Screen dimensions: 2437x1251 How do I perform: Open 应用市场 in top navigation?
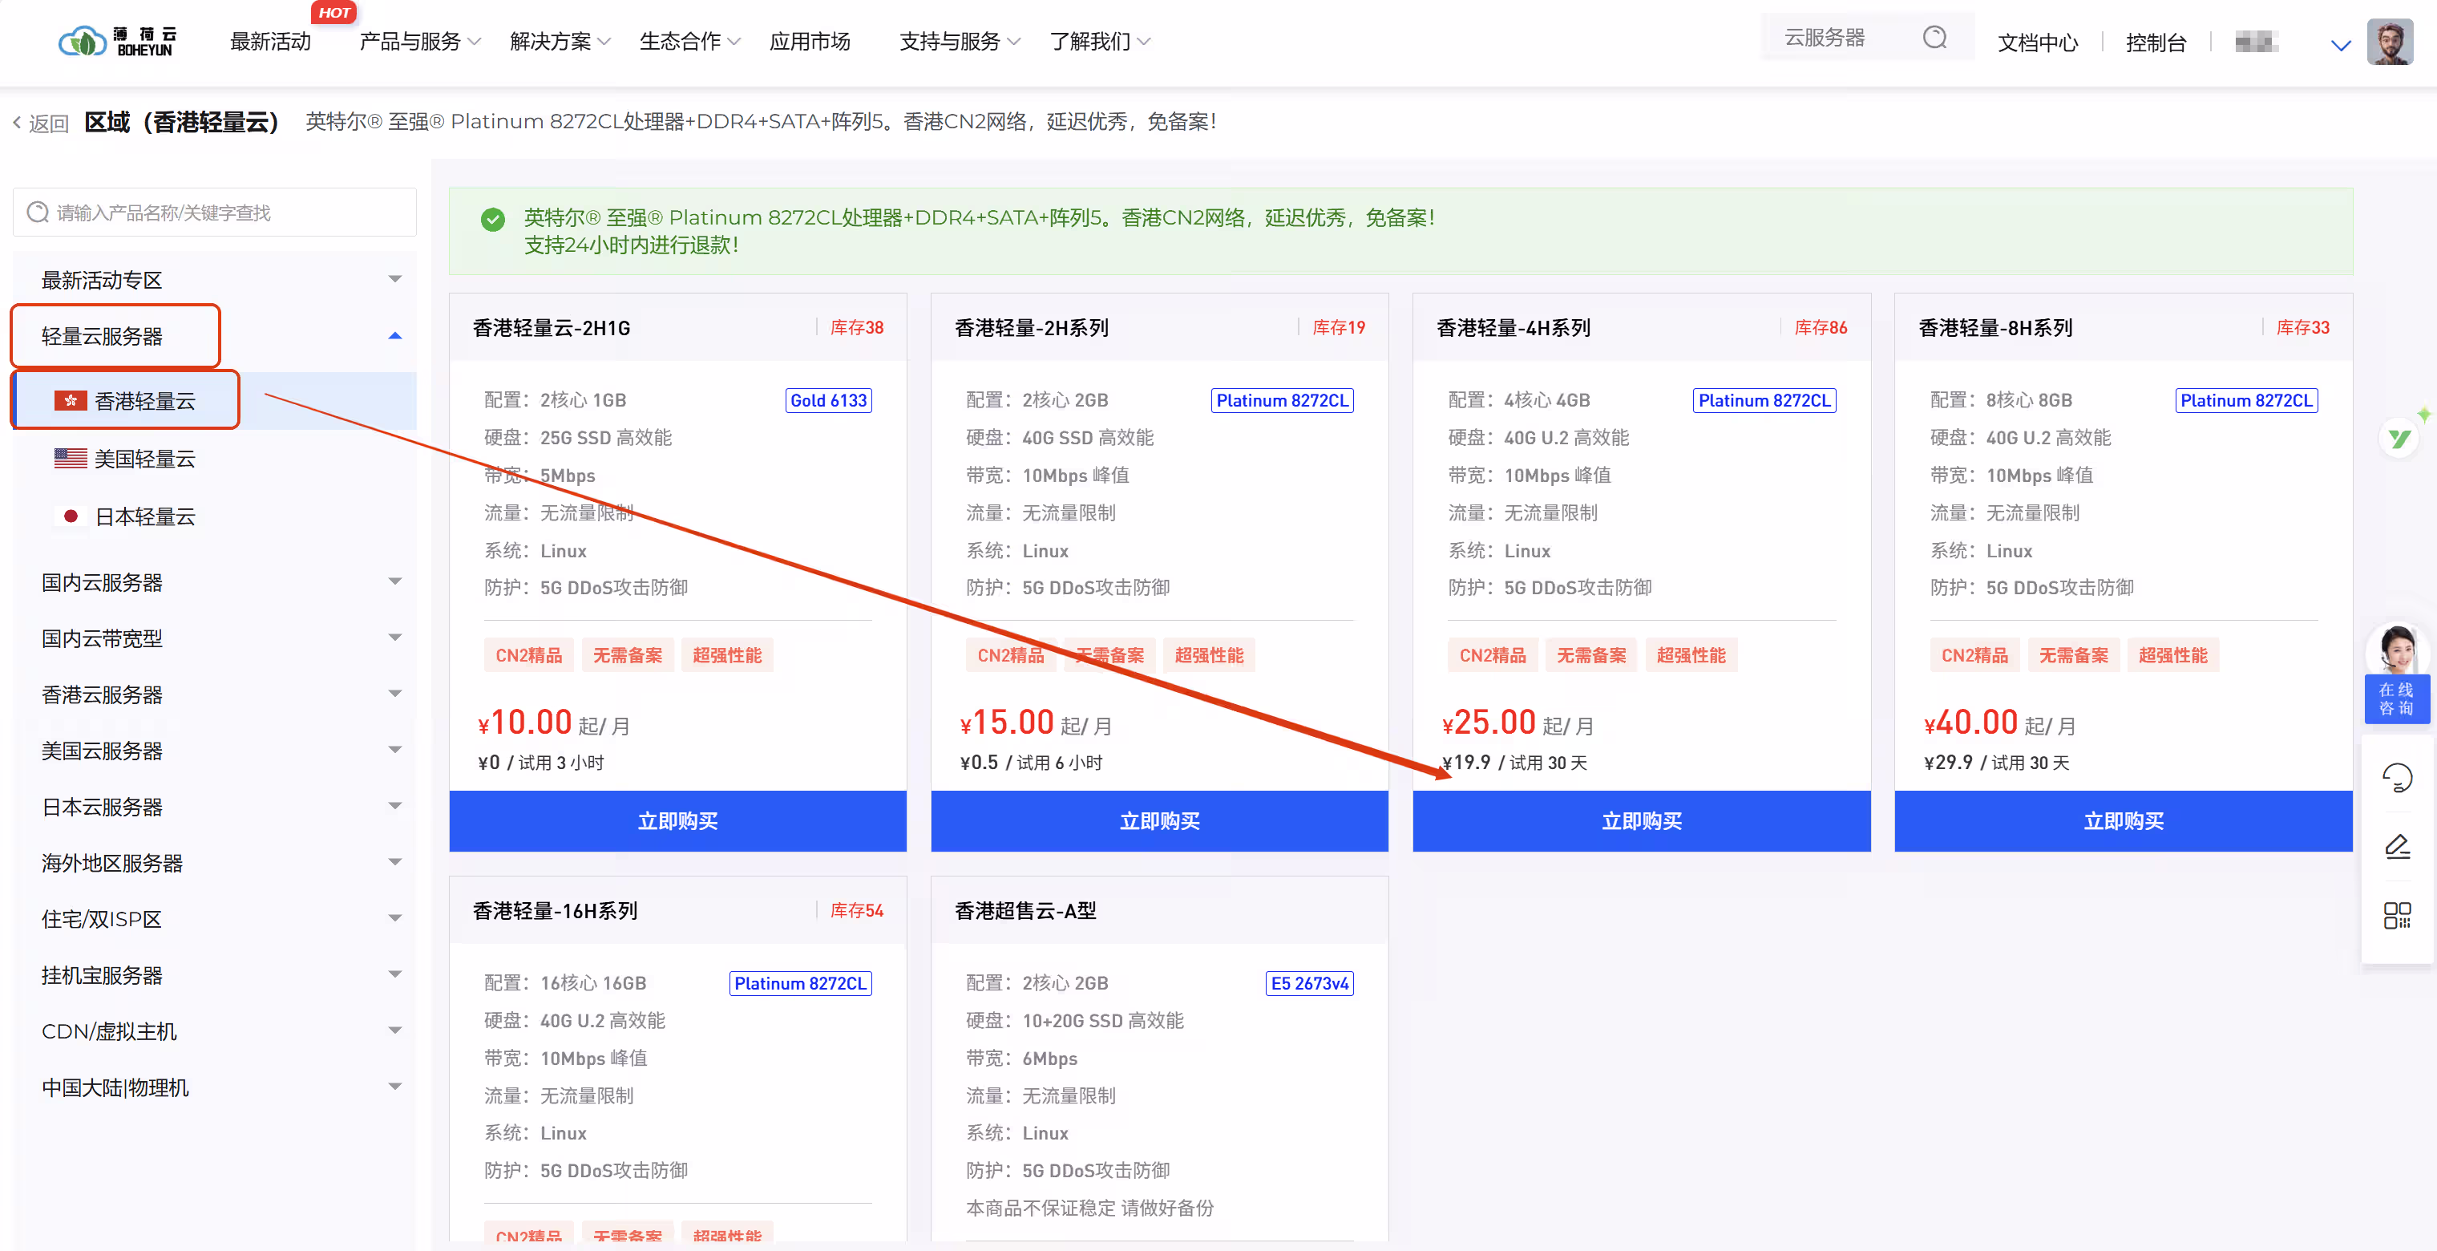[x=810, y=42]
